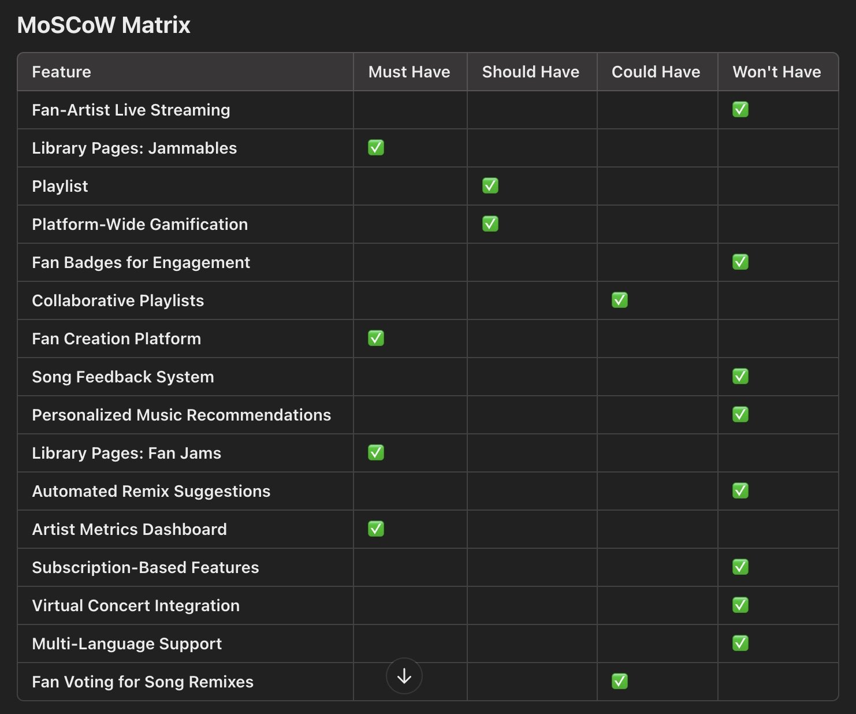Click the Collaborative Playlists feature name
The image size is (856, 714).
pyautogui.click(x=118, y=300)
